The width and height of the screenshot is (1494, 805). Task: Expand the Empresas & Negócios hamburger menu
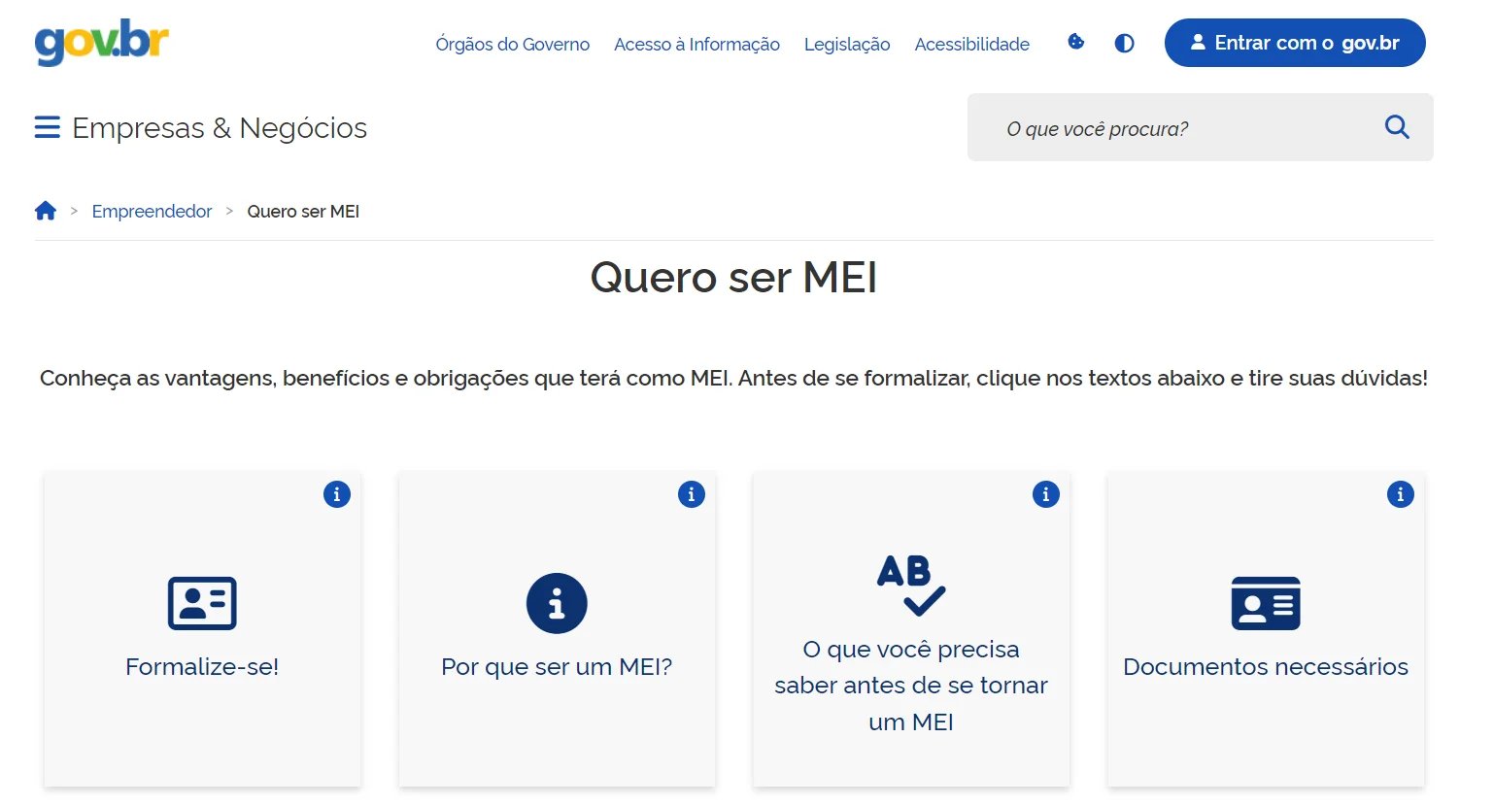point(47,126)
